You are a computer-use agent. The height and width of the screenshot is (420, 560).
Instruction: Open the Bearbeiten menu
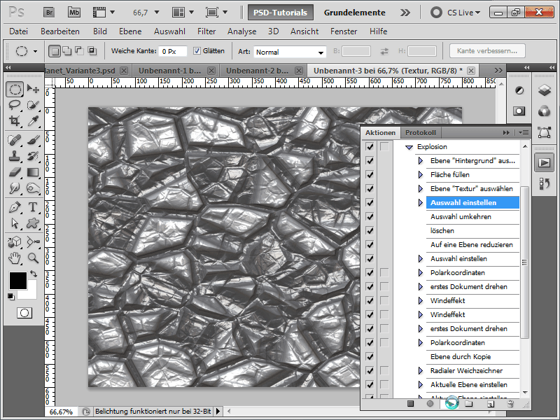[x=60, y=31]
